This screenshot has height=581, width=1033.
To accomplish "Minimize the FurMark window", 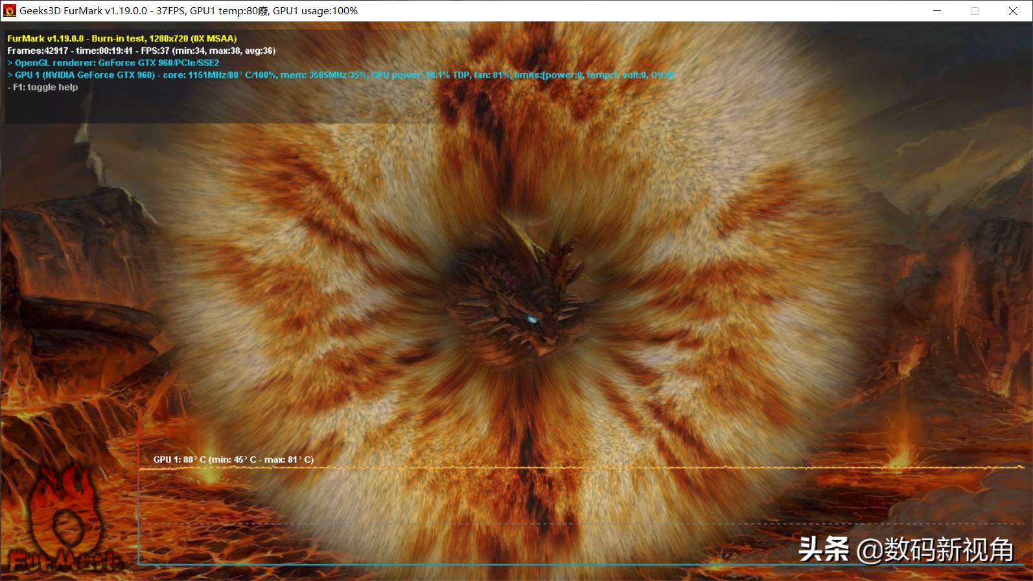I will (937, 11).
